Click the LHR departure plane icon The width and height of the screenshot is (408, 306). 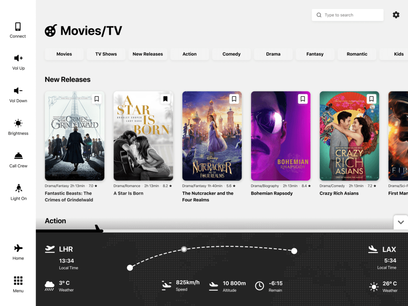coord(50,249)
